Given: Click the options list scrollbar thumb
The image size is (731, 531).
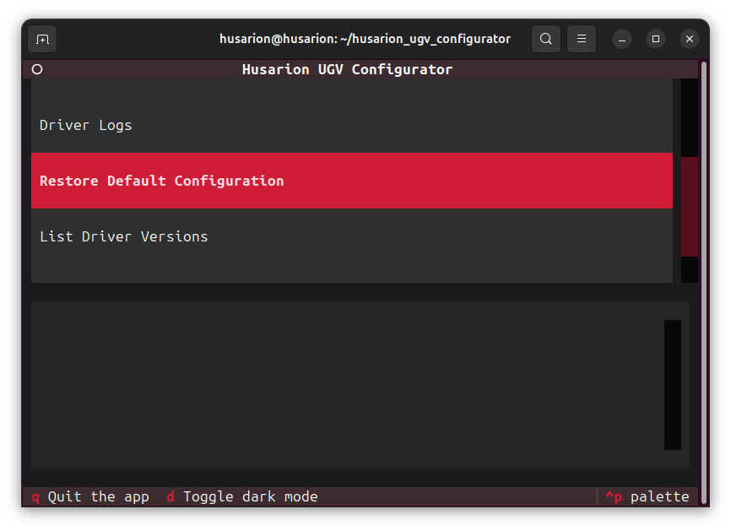Looking at the screenshot, I should [x=689, y=206].
